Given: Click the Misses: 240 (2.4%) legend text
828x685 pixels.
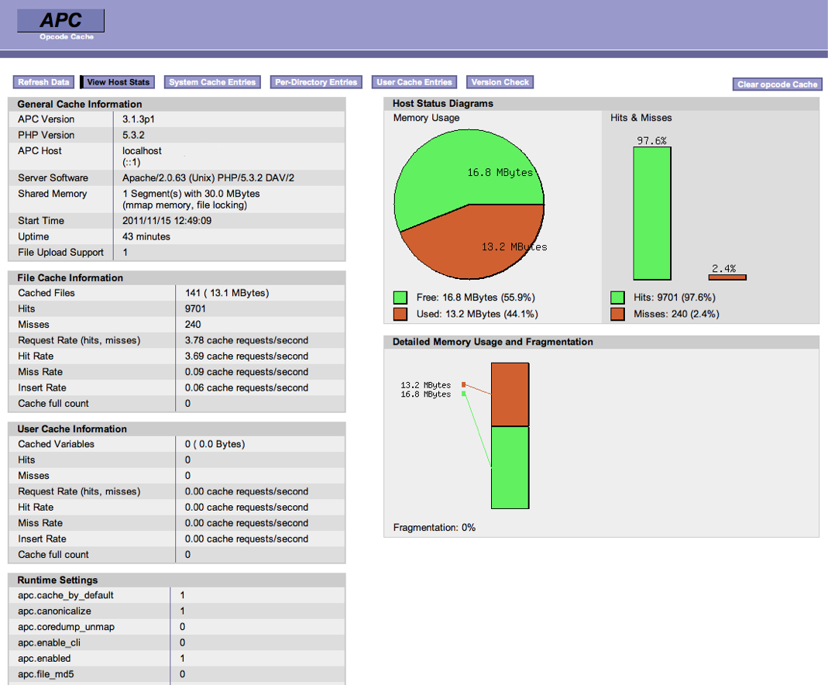Looking at the screenshot, I should (x=676, y=314).
